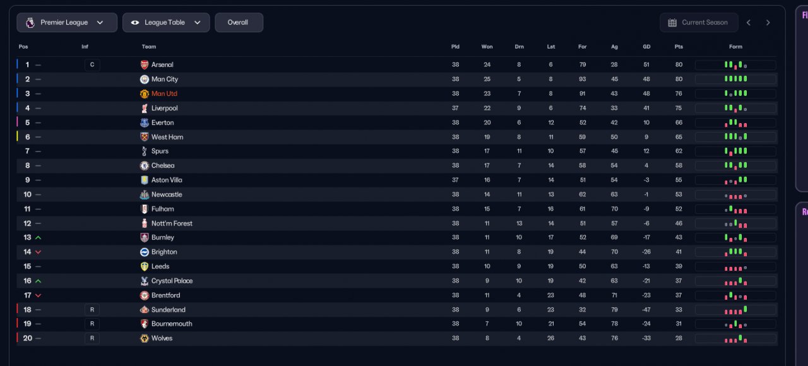The width and height of the screenshot is (808, 366).
Task: Open the Man Utd team link
Action: (164, 94)
